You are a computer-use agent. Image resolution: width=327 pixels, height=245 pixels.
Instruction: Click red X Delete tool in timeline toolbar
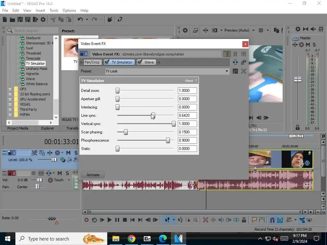(205, 220)
